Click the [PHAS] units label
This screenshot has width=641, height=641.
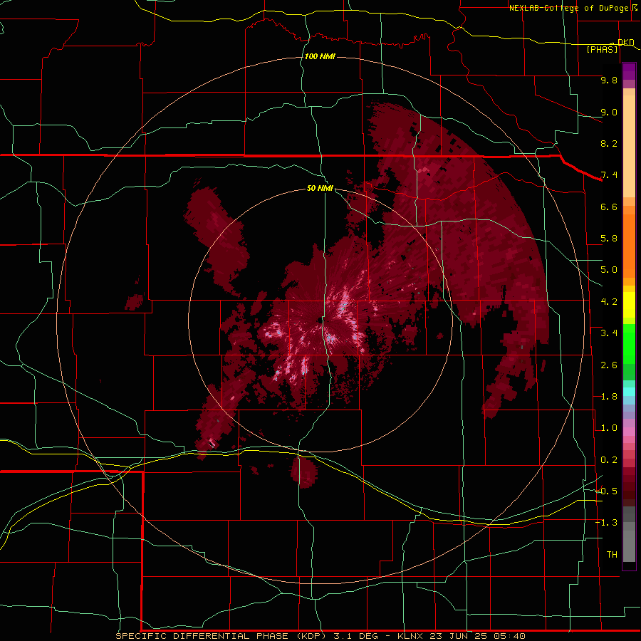(x=602, y=49)
